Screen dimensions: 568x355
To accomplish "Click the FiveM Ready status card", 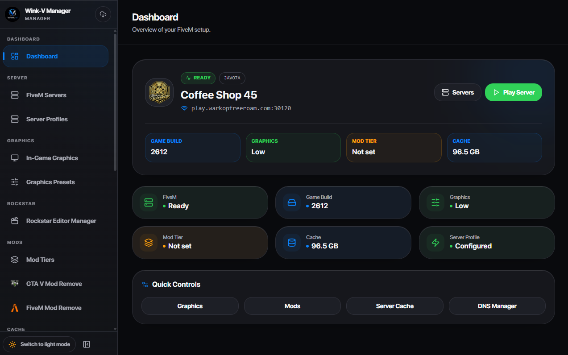I will 200,202.
